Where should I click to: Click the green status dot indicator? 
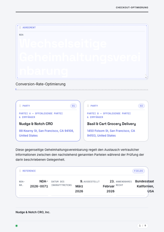point(17,226)
